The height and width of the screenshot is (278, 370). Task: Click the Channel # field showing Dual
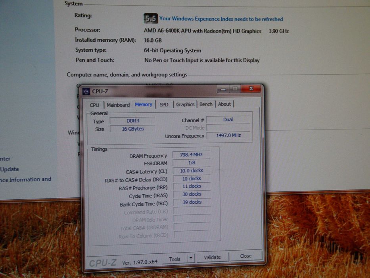coord(228,120)
